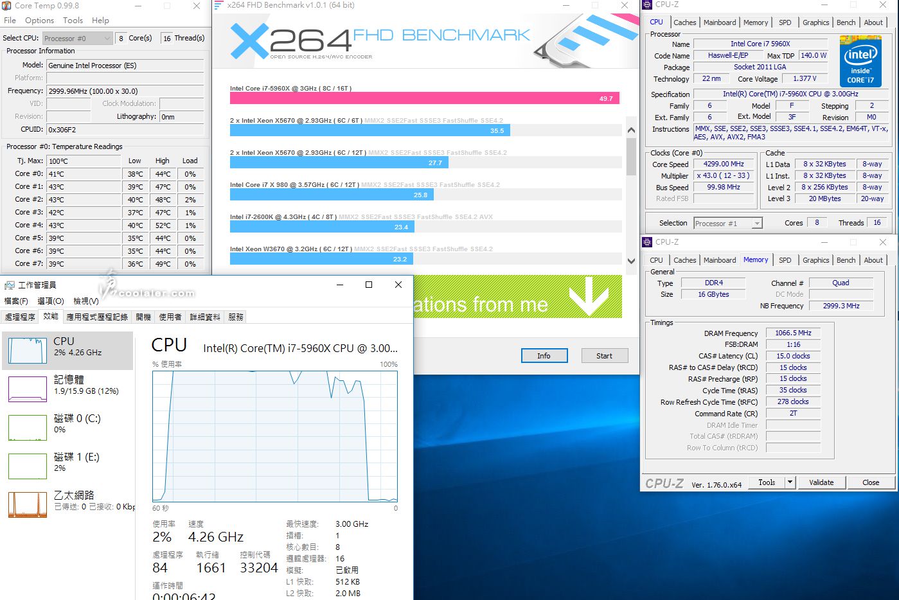This screenshot has height=600, width=899.
Task: Open Processor #1 selection dropdown in CPU-Z
Action: pyautogui.click(x=728, y=223)
